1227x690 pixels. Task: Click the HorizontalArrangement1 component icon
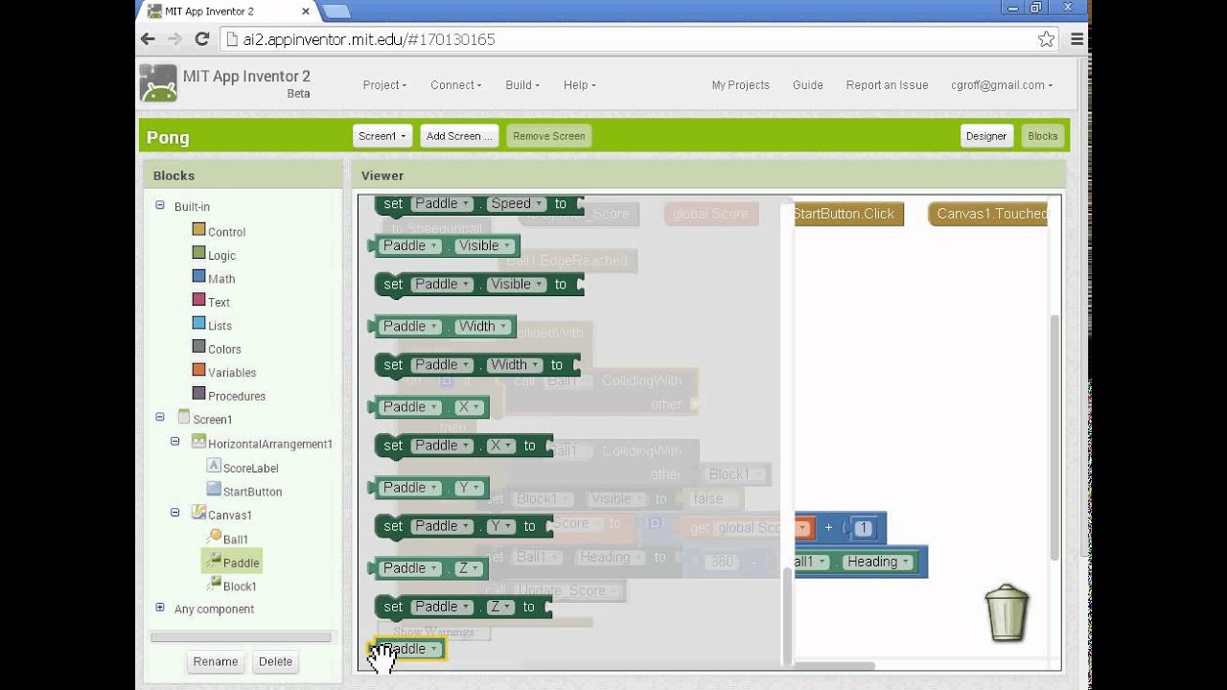(199, 442)
